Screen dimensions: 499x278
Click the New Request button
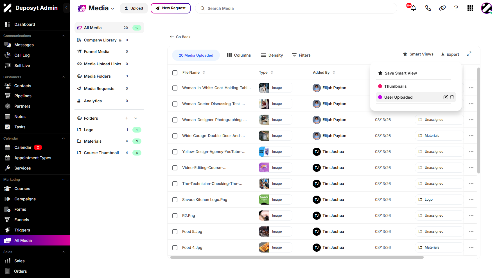170,8
